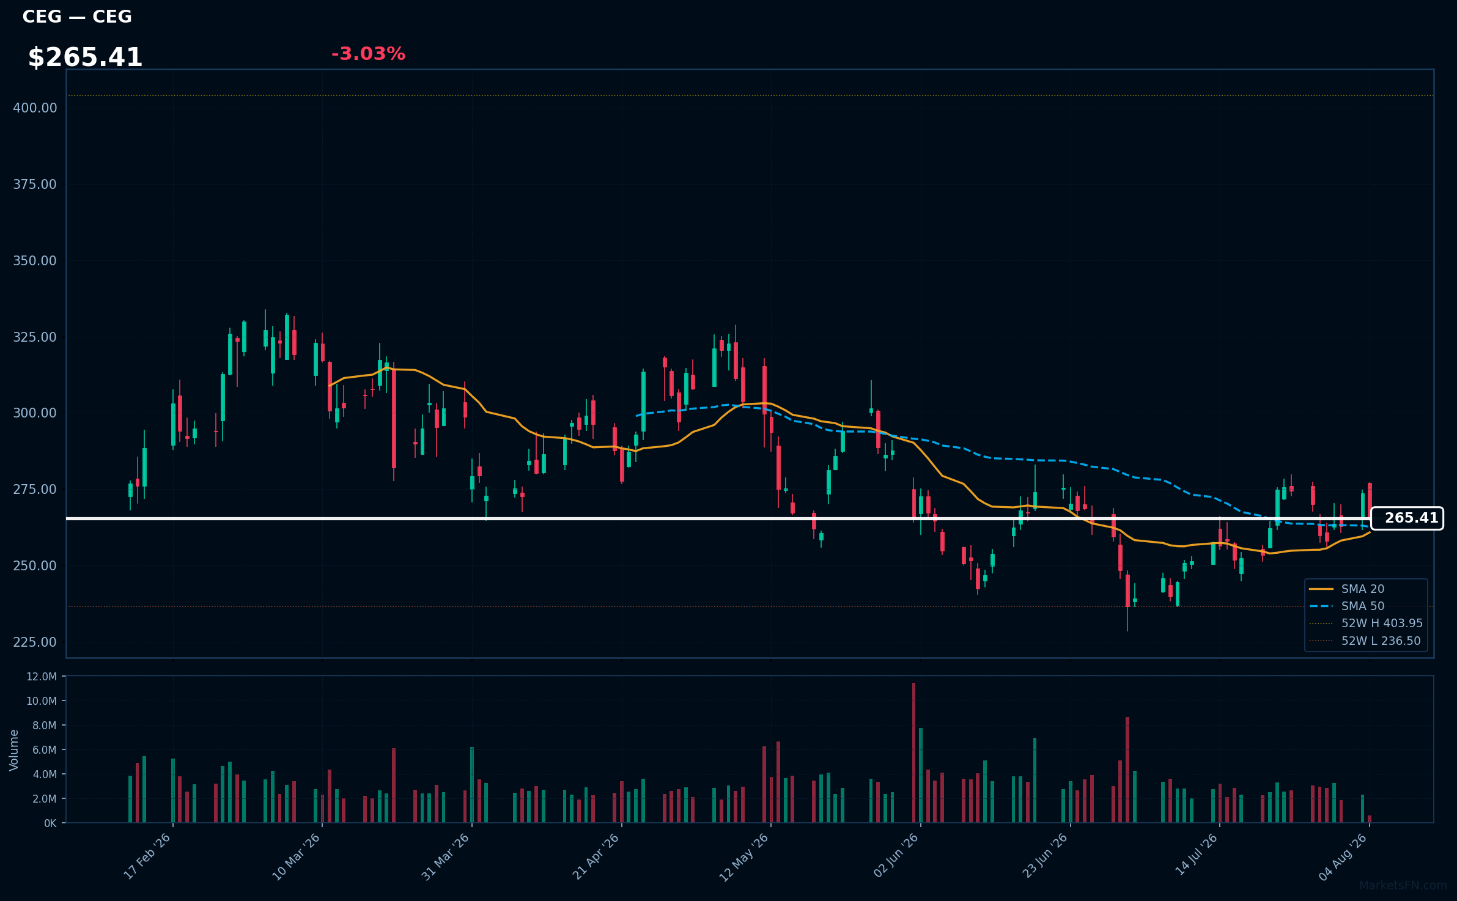Click the 12.0M volume axis label
1457x901 pixels.
coord(42,677)
